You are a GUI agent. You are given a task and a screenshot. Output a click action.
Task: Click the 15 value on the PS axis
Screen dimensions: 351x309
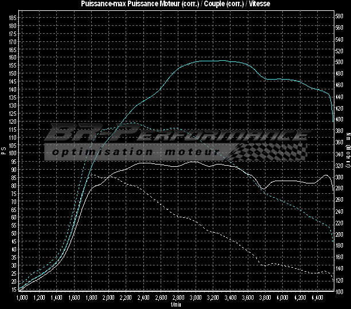[x=13, y=290]
